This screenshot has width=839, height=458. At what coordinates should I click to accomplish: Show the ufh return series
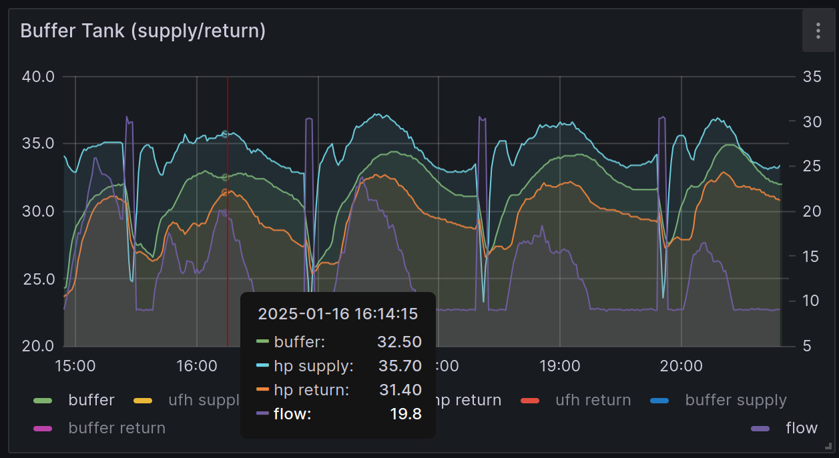(x=593, y=401)
